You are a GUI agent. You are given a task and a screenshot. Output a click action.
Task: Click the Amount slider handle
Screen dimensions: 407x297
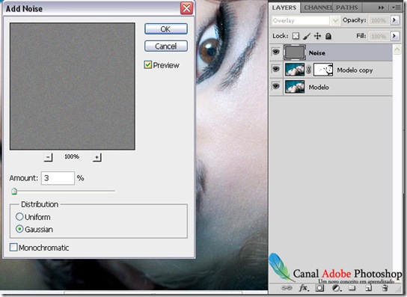click(x=14, y=192)
